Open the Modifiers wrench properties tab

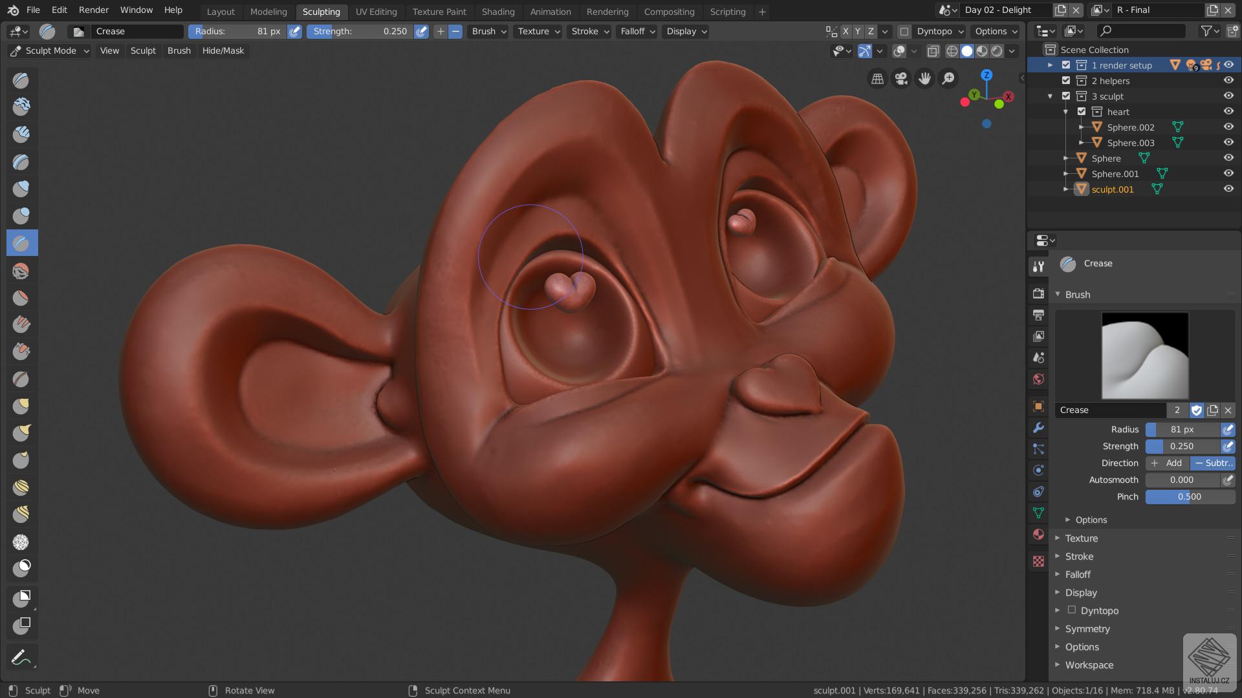click(x=1038, y=428)
